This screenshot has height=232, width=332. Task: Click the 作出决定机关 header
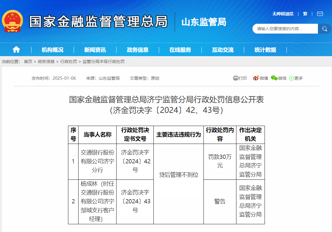(250, 135)
